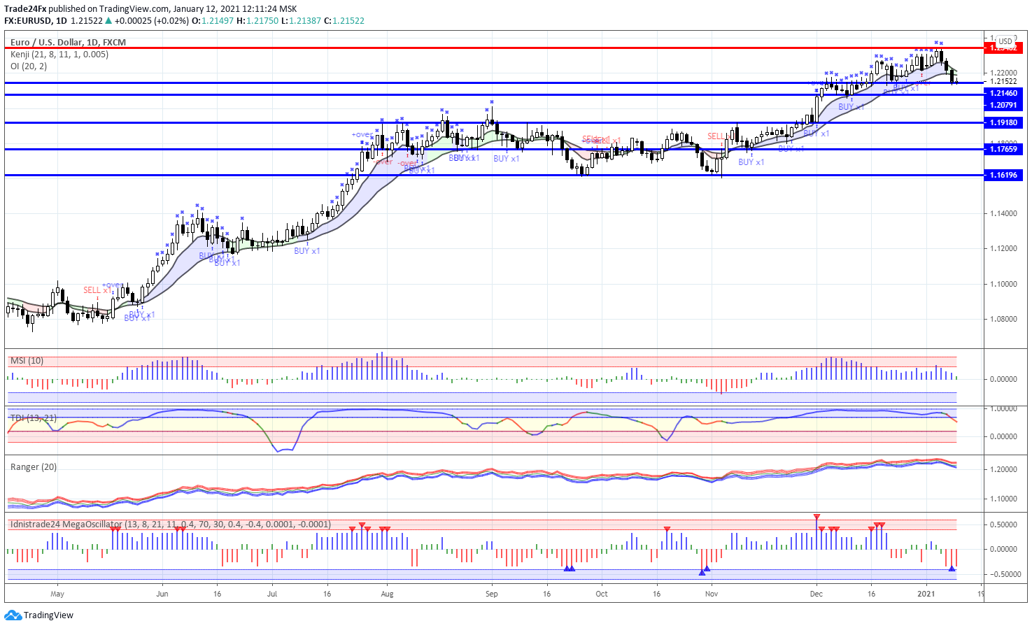Click the SELL x1 signal near May

click(x=97, y=290)
